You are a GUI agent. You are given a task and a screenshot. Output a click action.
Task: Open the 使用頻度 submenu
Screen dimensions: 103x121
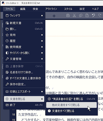click(x=24, y=47)
